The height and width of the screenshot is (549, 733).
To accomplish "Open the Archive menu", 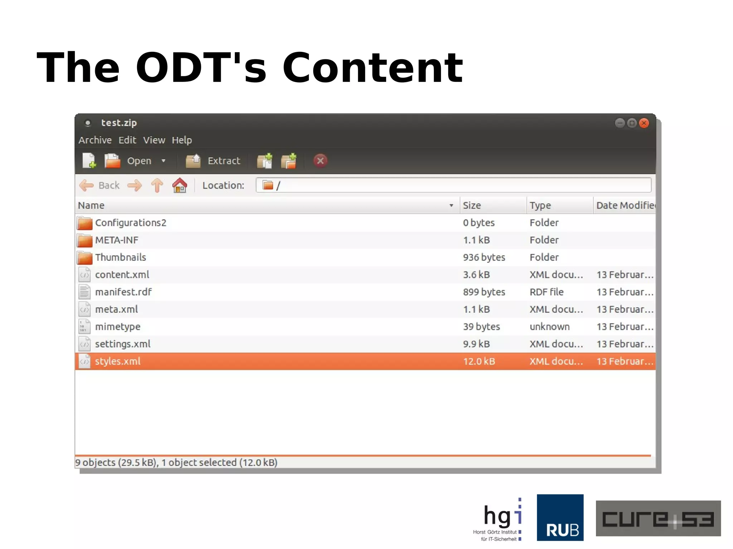I will click(95, 140).
